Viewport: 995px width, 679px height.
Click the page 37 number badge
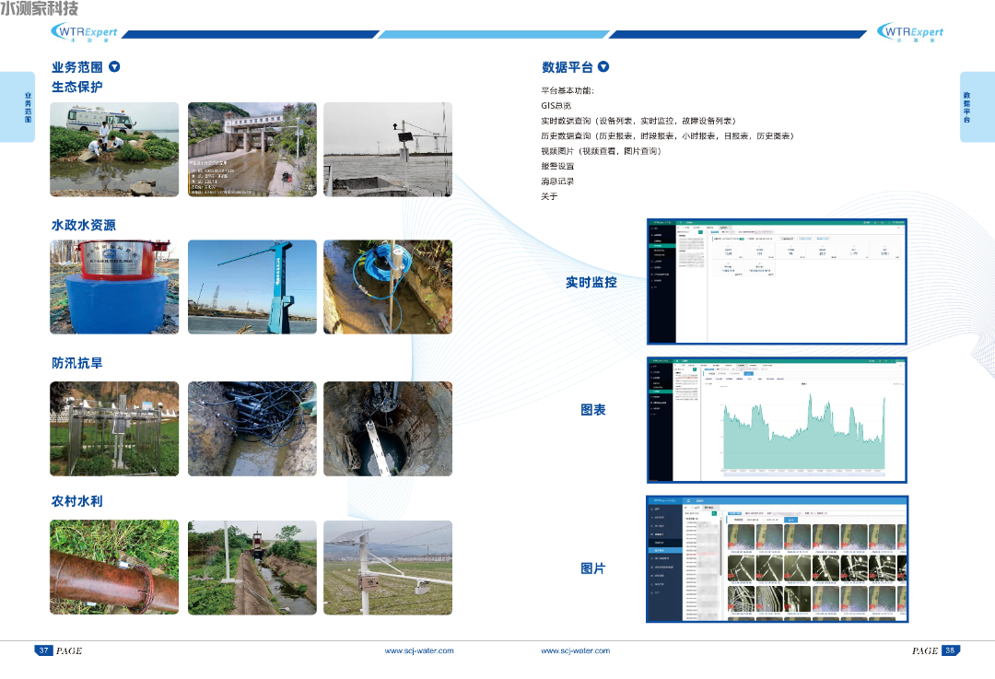point(43,650)
